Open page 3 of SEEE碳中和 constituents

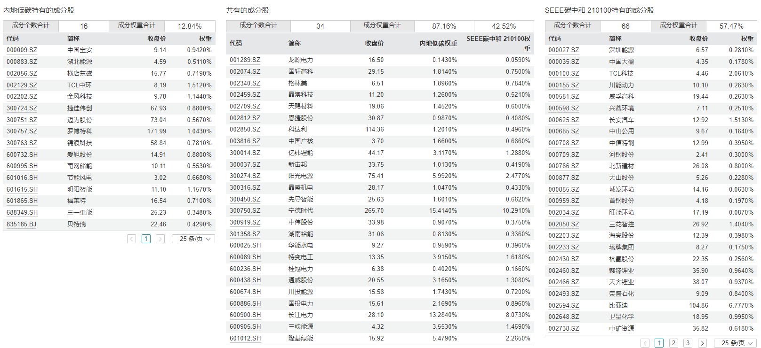[x=688, y=343]
